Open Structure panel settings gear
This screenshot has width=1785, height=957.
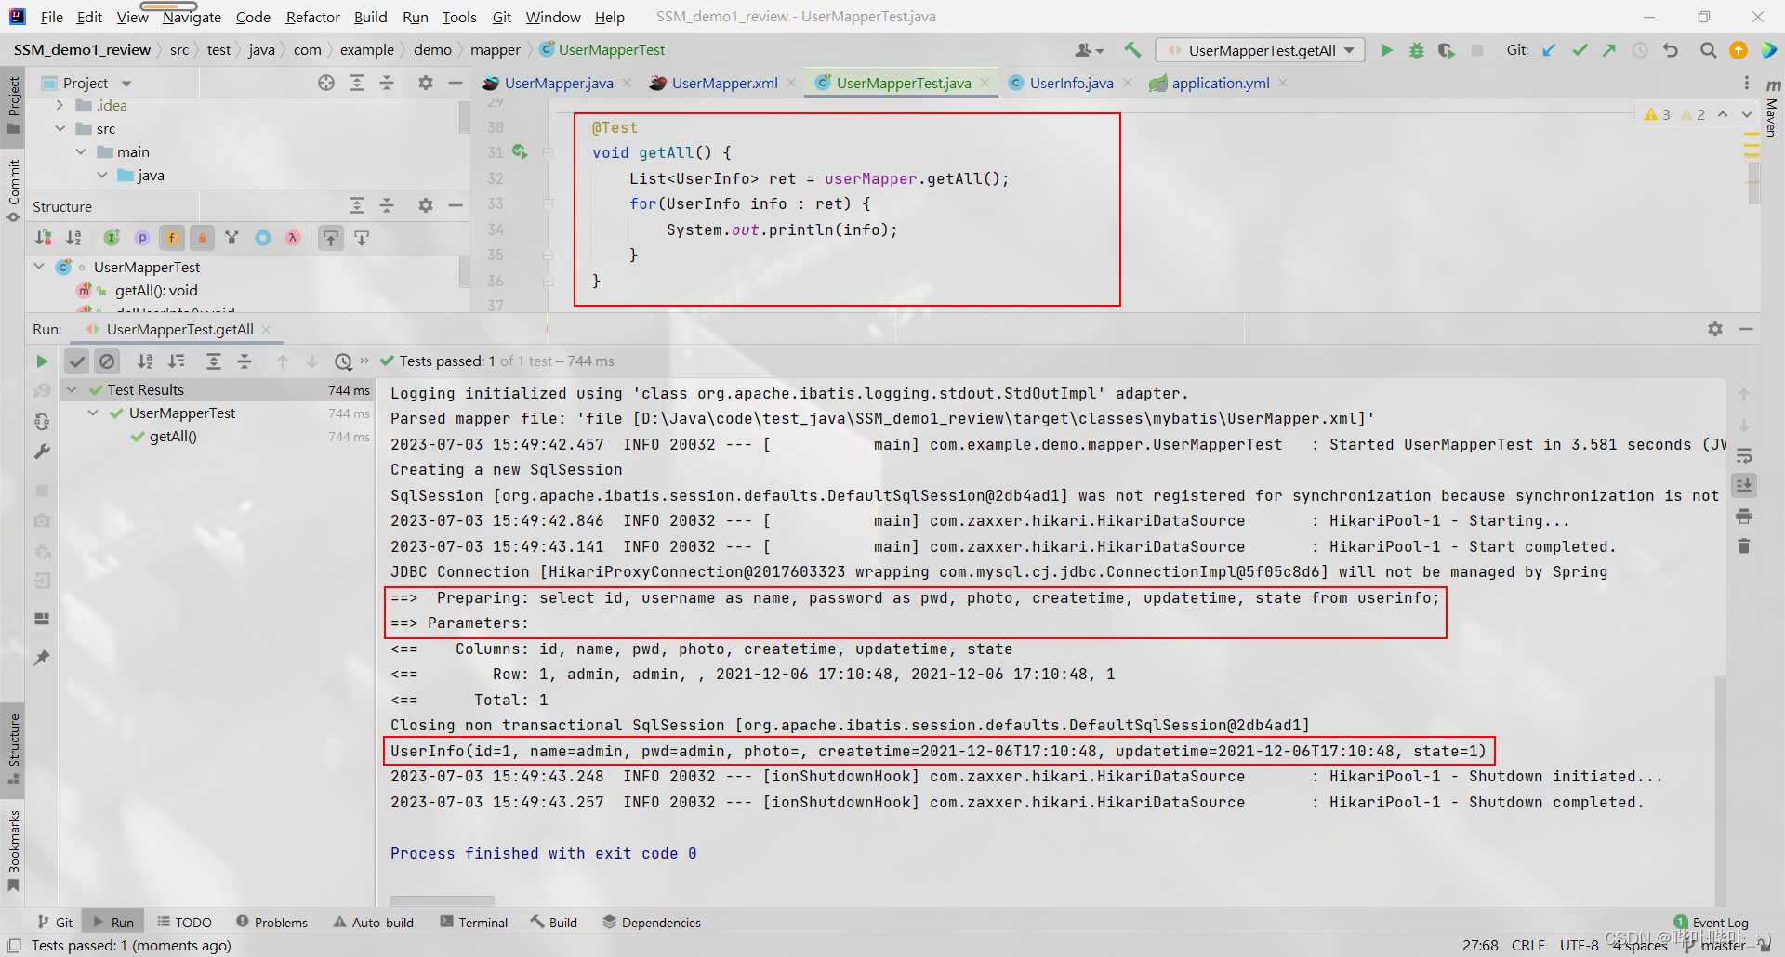[425, 205]
